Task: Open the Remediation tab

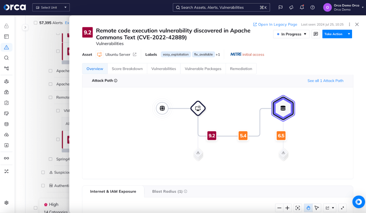Action: 241,69
